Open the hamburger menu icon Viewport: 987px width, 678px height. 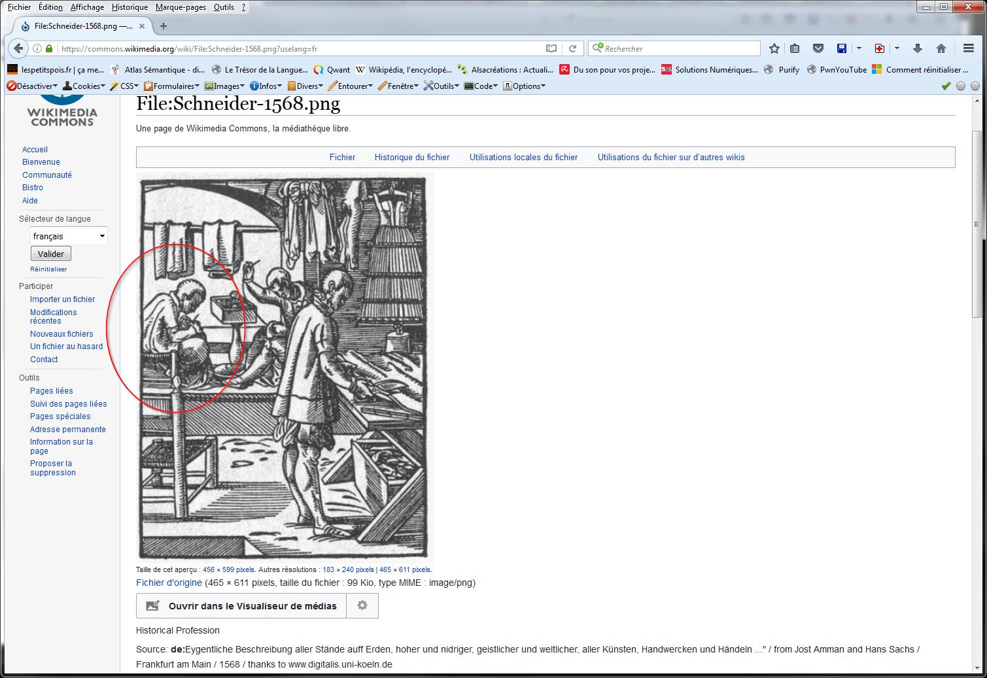tap(969, 48)
